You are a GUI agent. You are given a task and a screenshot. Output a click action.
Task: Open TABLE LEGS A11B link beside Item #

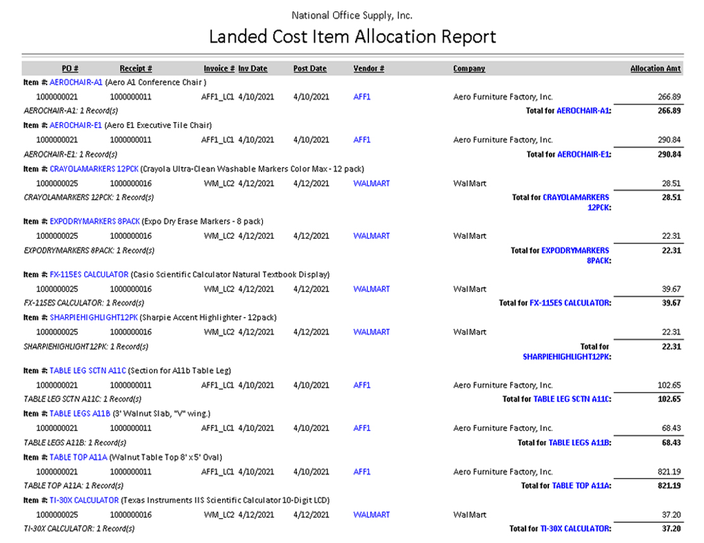coord(80,414)
